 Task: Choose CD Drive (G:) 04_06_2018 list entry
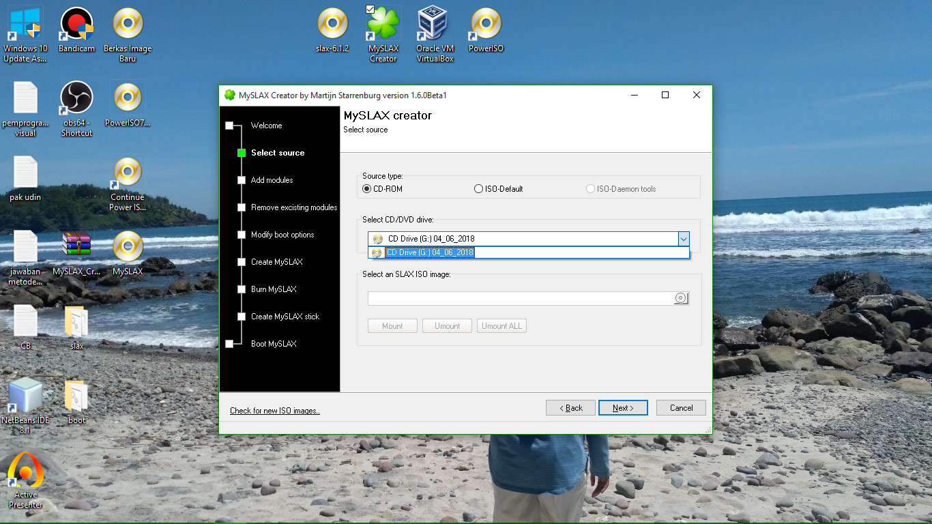[x=529, y=252]
